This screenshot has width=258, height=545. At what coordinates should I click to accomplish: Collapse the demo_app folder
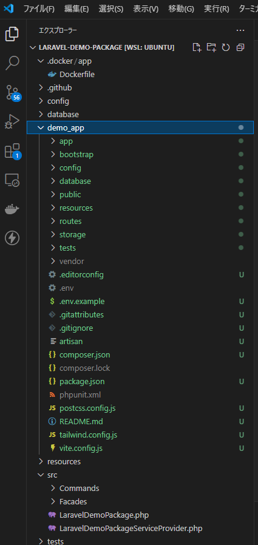tap(140, 127)
